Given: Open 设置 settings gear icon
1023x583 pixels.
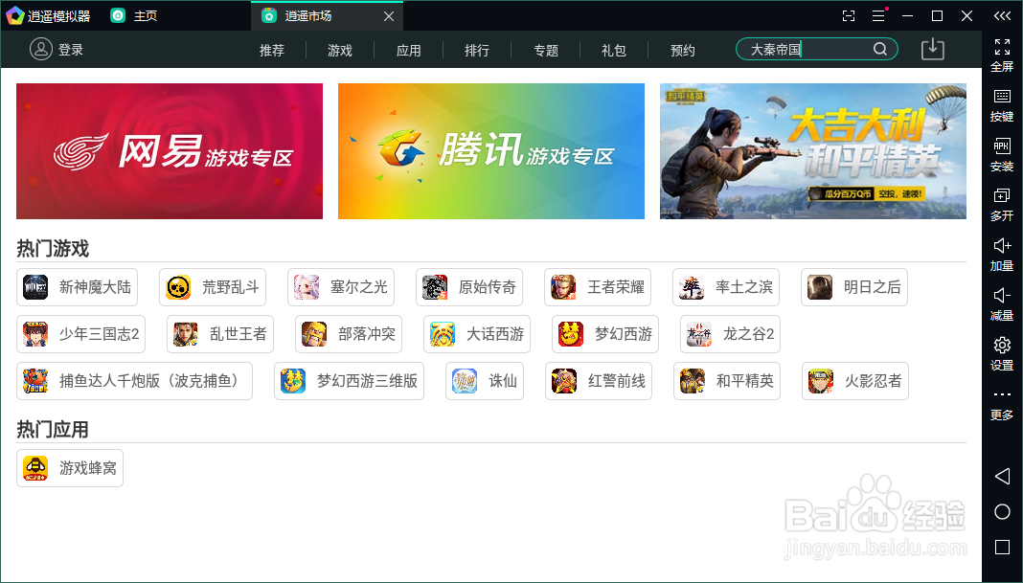Looking at the screenshot, I should click(1002, 345).
